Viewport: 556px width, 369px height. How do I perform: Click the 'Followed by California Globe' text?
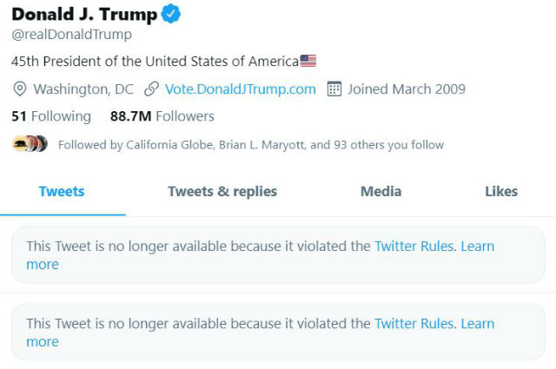pyautogui.click(x=250, y=145)
